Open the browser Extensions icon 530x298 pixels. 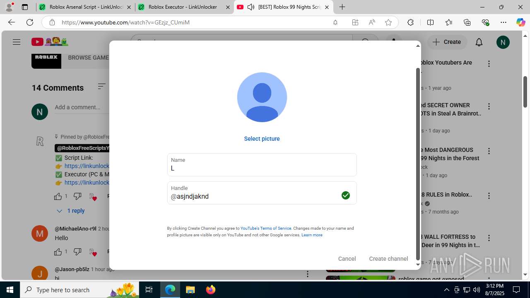pyautogui.click(x=410, y=22)
